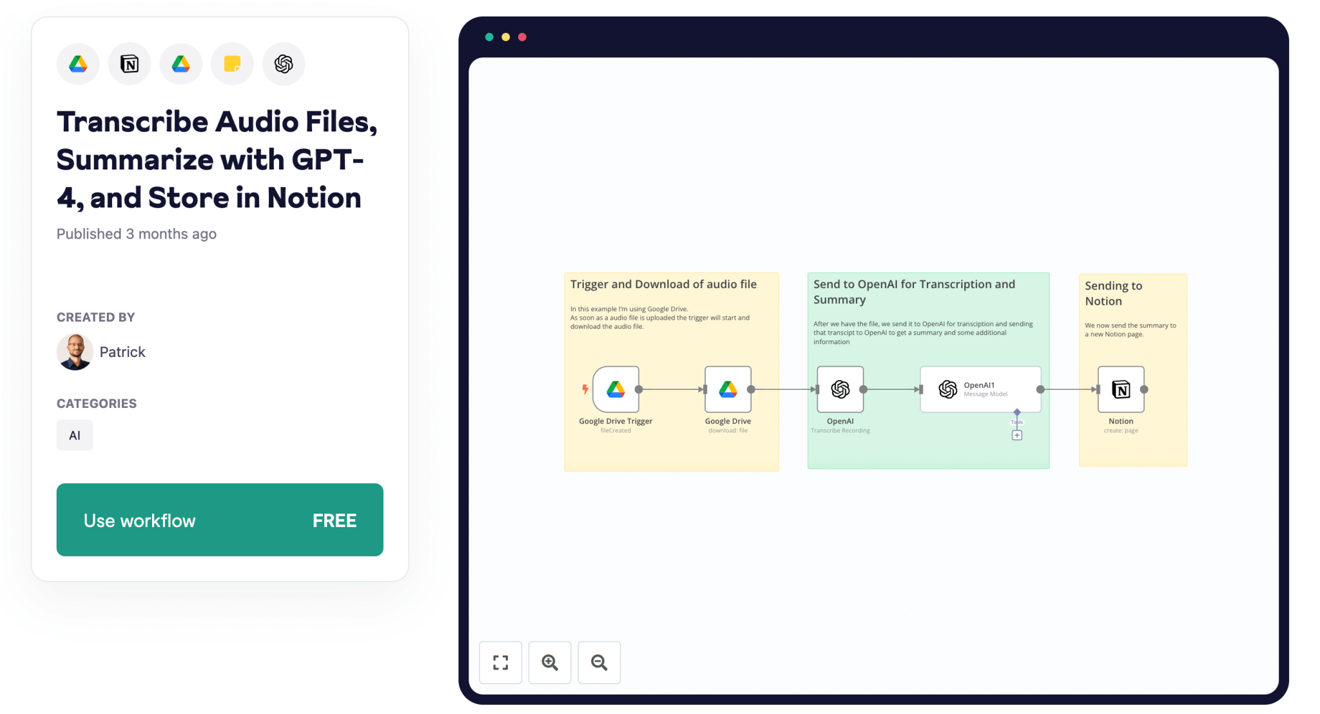Click the lightning bolt trigger indicator
1320x714 pixels.
coord(584,389)
